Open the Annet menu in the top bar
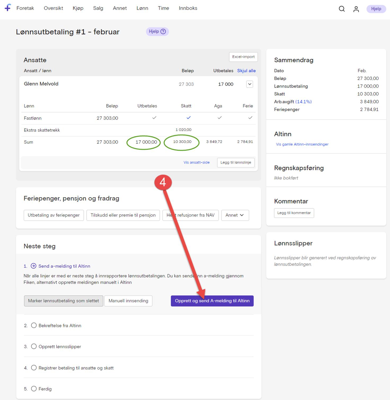 click(120, 8)
